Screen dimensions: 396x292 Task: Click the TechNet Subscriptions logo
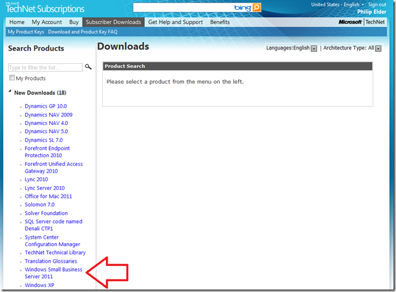[45, 8]
